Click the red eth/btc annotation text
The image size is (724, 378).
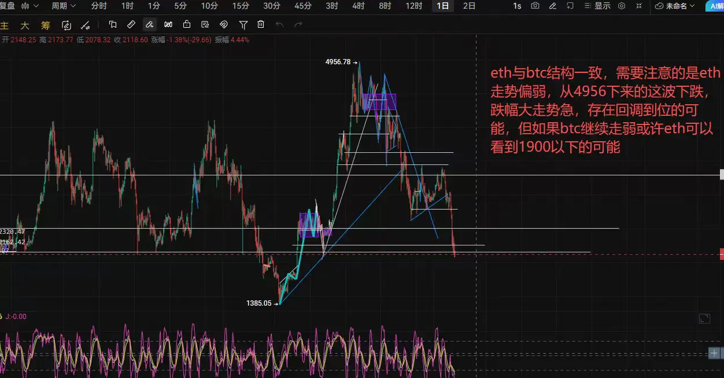(604, 110)
